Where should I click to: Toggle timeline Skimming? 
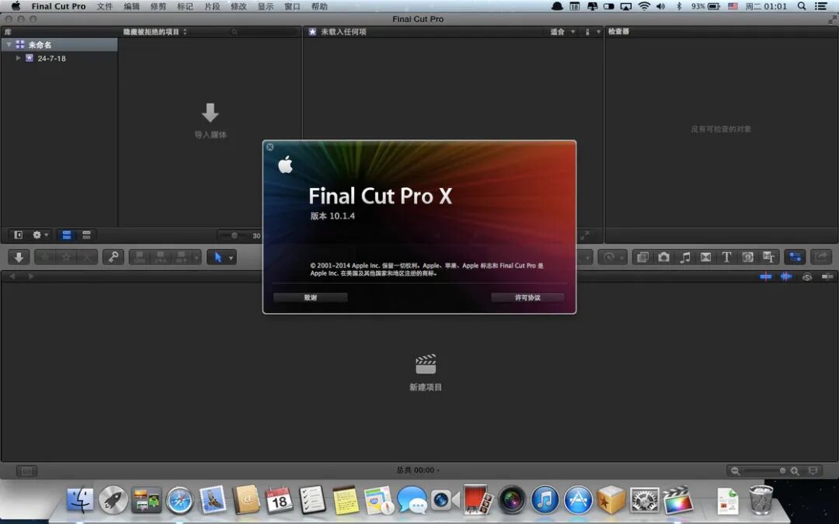click(766, 276)
